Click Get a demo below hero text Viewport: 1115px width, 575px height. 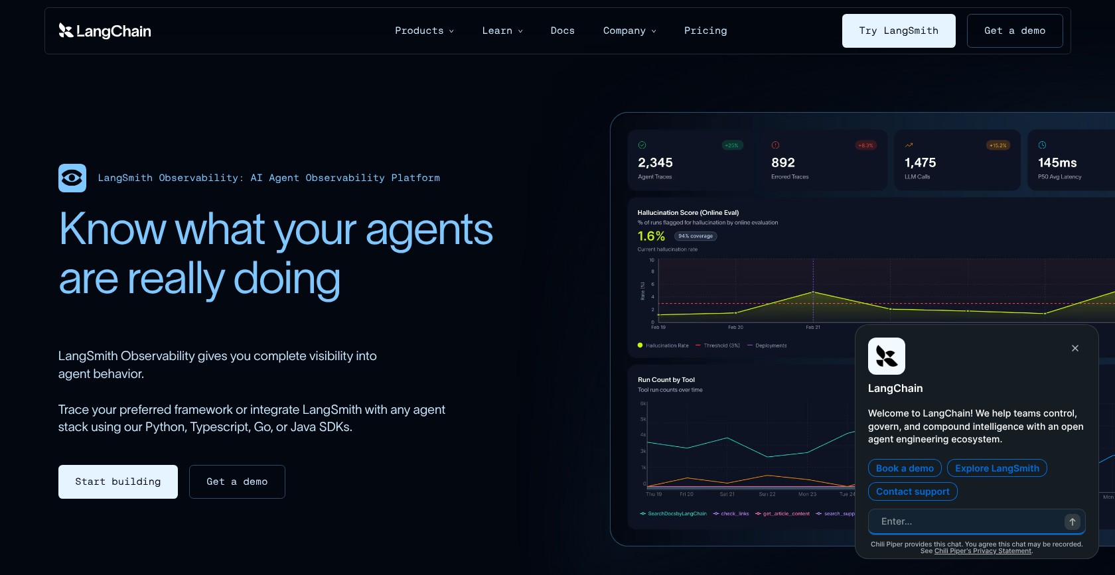[x=237, y=481]
